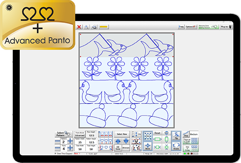The width and height of the screenshot is (241, 163).
Task: Click the printer icon
Action: click(94, 27)
